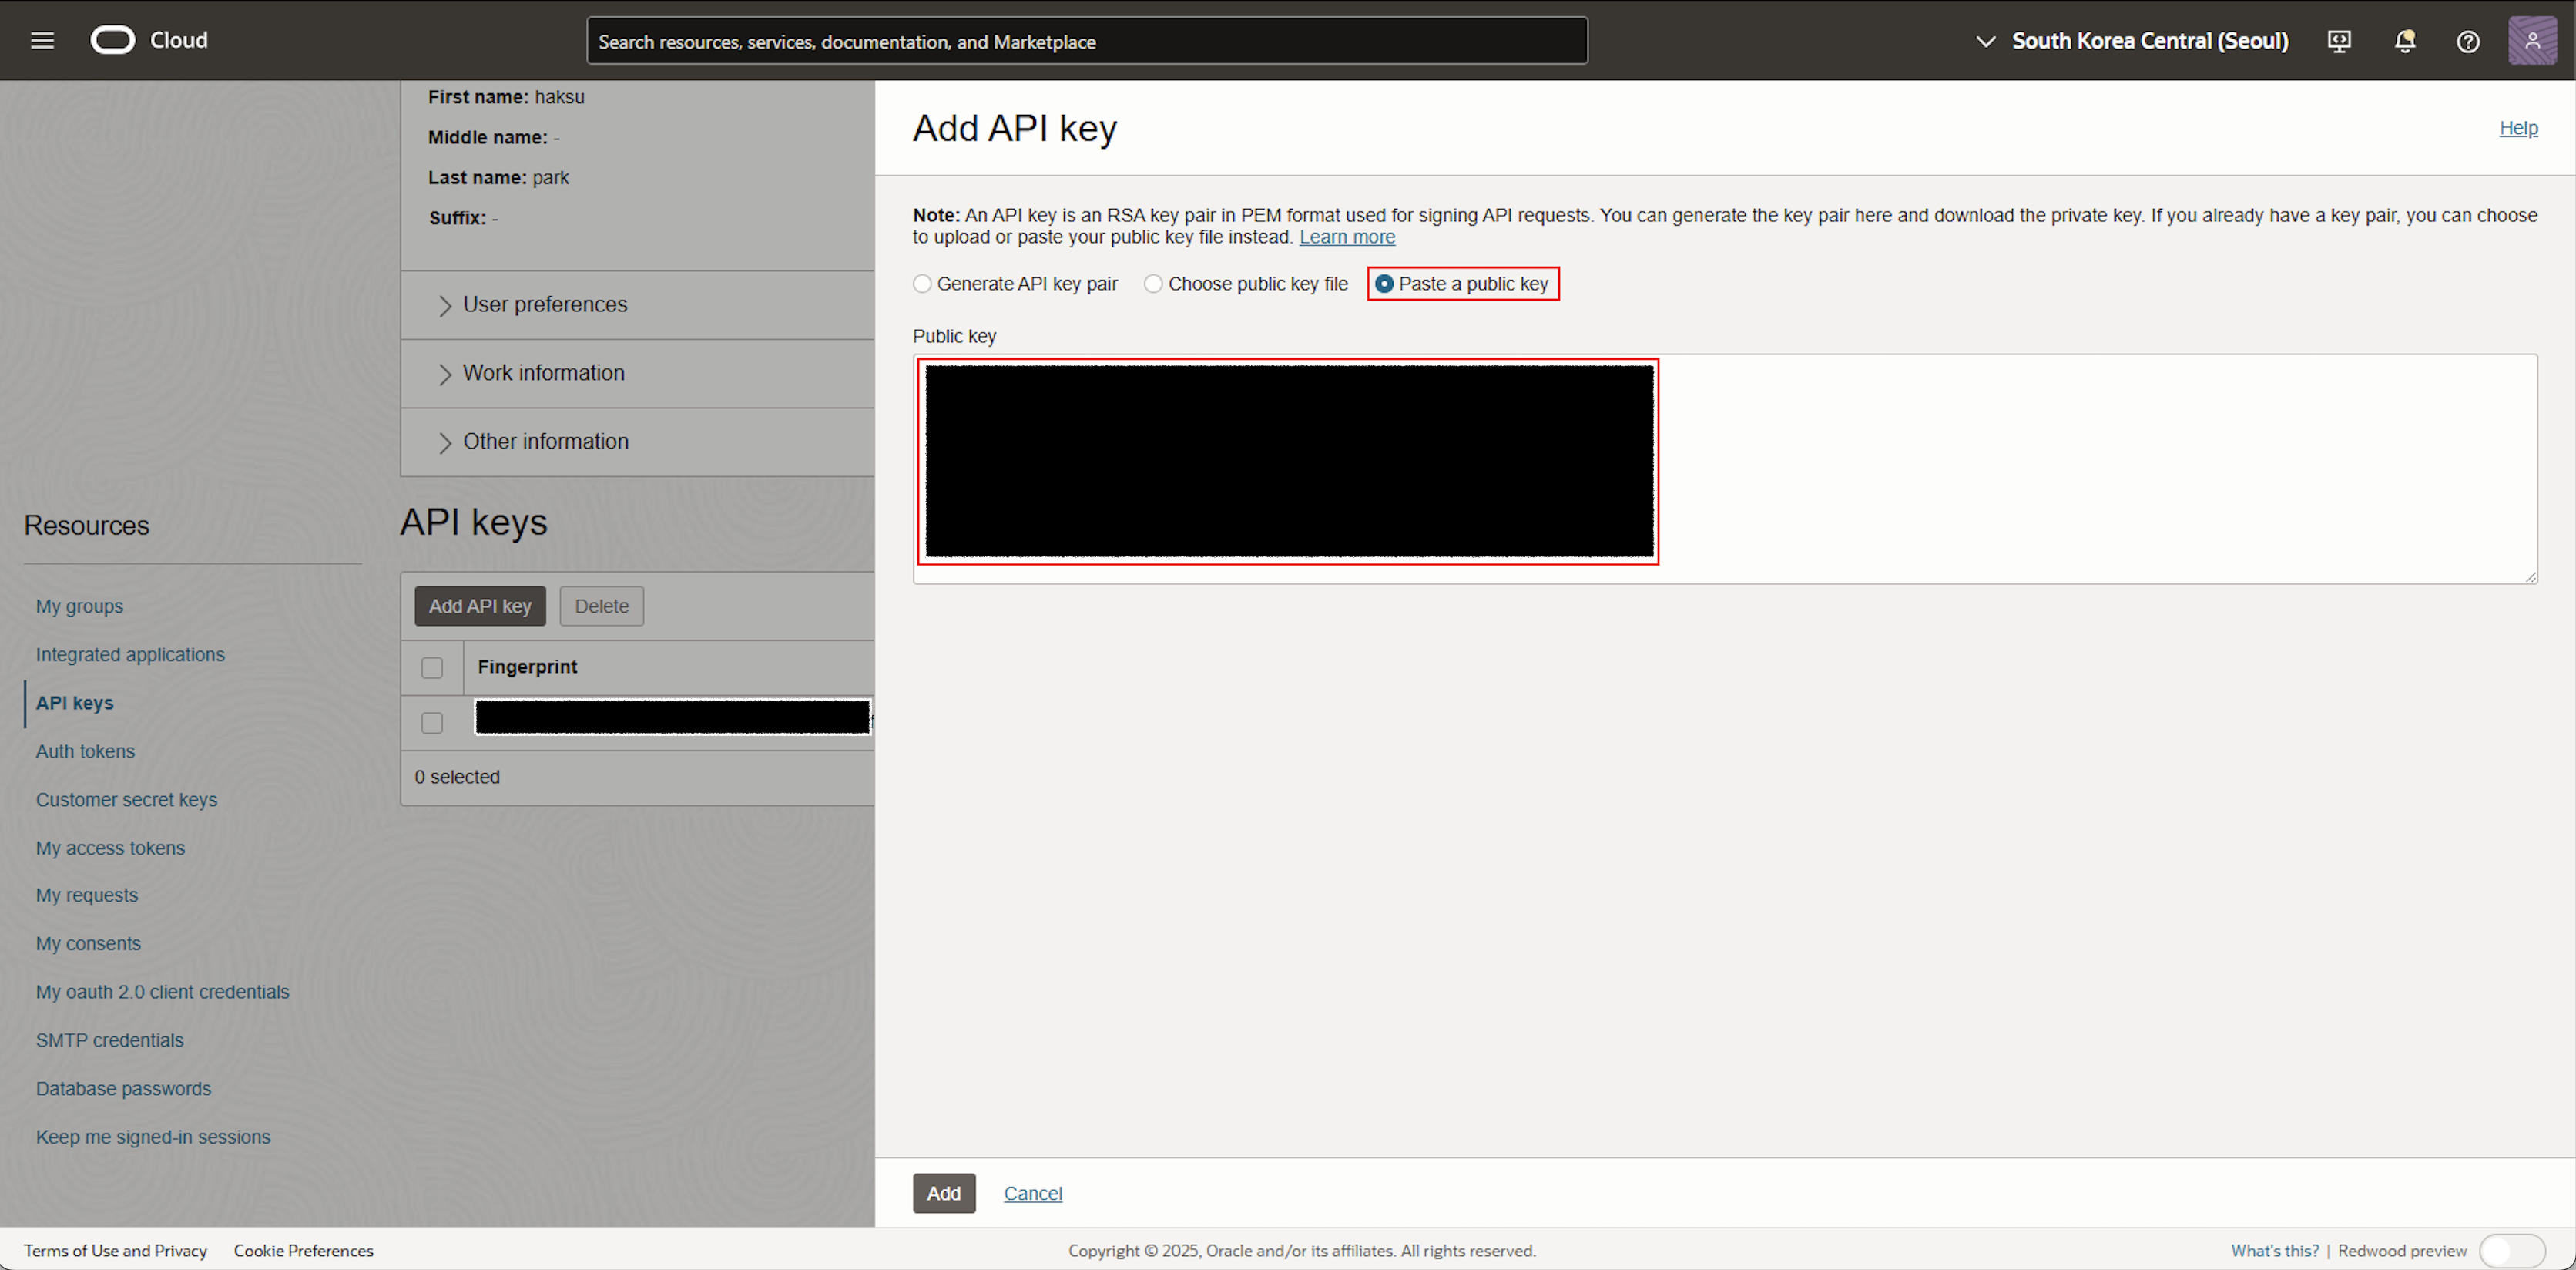The height and width of the screenshot is (1270, 2576).
Task: Focus the search resources input field
Action: click(x=1086, y=41)
